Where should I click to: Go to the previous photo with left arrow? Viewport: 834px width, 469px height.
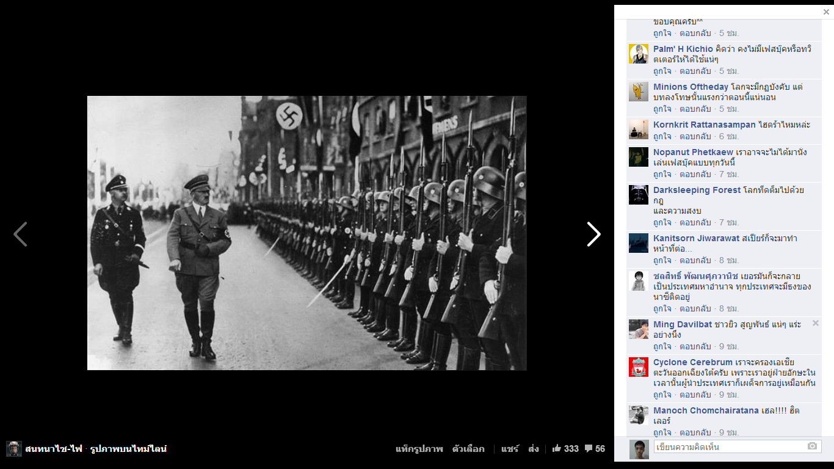(20, 234)
